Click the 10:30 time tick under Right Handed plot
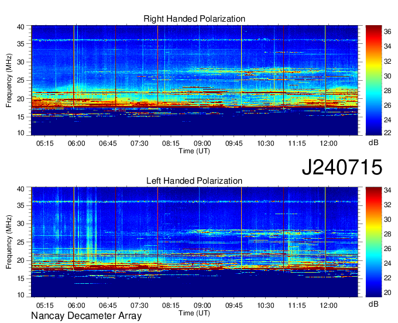The width and height of the screenshot is (398, 323). pos(266,143)
